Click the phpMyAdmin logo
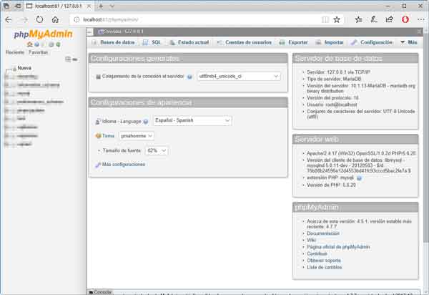Image resolution: width=429 pixels, height=295 pixels. 43,34
